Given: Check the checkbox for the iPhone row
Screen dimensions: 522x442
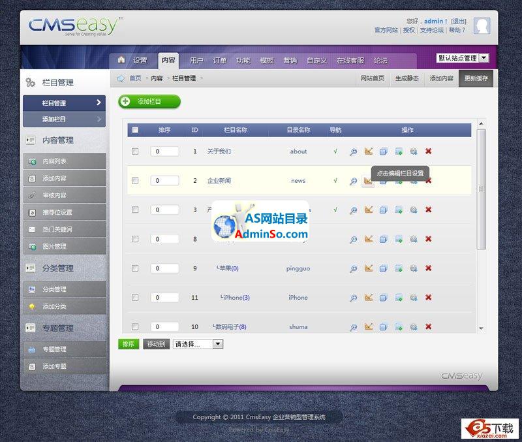Looking at the screenshot, I should click(x=135, y=298).
